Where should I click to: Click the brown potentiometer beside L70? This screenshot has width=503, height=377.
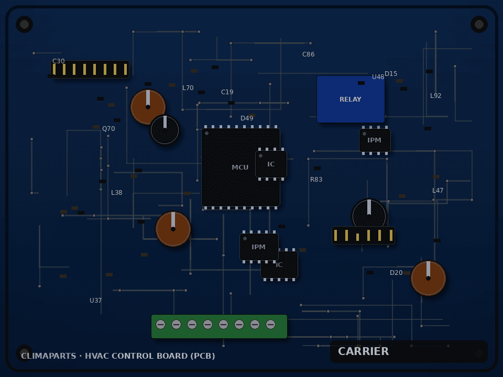coord(148,107)
